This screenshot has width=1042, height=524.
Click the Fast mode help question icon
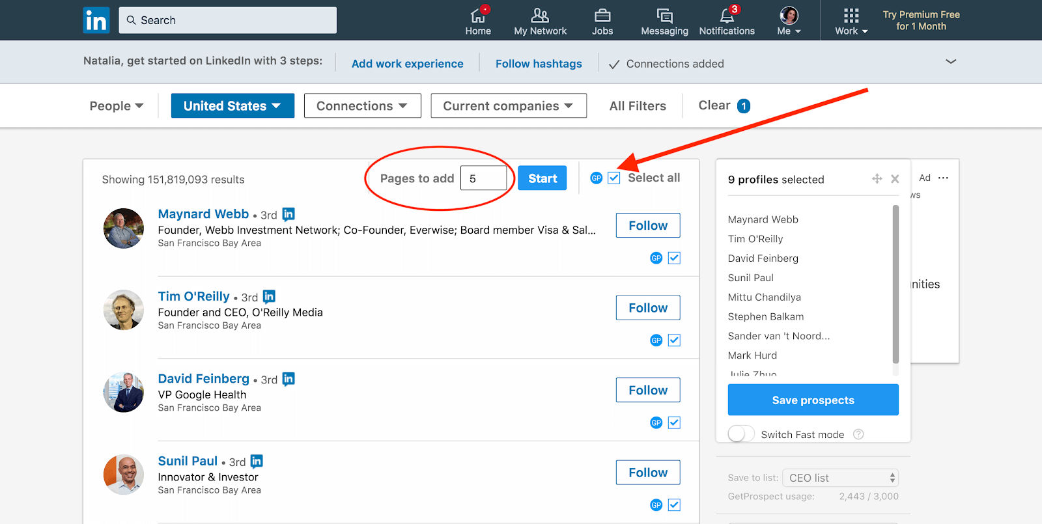[858, 434]
